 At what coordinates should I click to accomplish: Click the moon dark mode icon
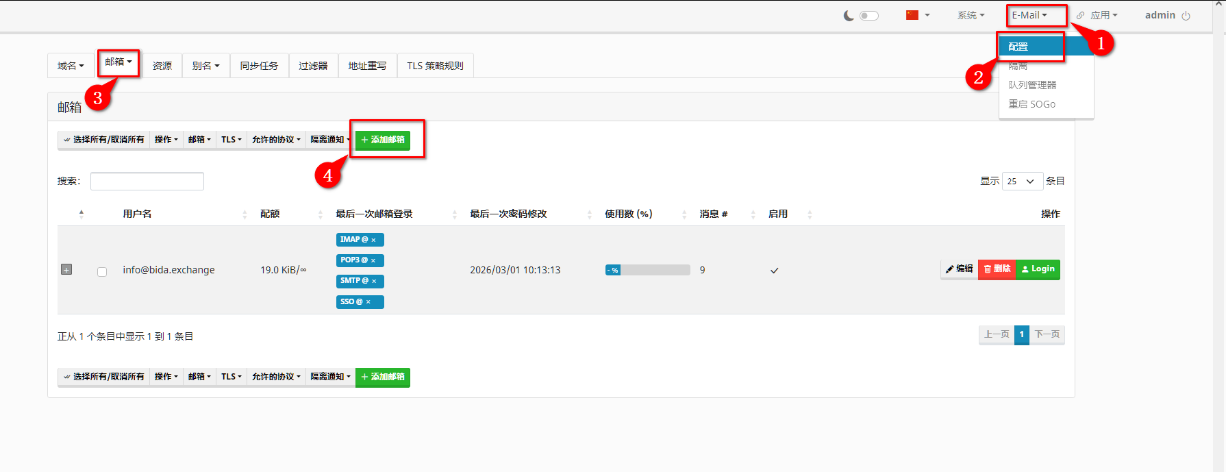pos(849,16)
